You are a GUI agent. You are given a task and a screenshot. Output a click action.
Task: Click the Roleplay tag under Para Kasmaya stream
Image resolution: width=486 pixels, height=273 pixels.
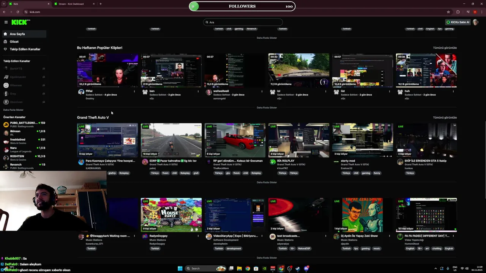point(124,173)
